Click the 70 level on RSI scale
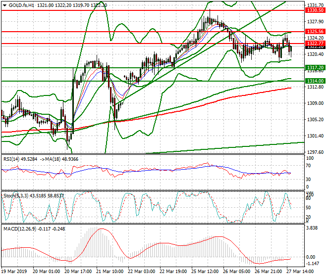The width and height of the screenshot is (327, 277). pyautogui.click(x=309, y=166)
